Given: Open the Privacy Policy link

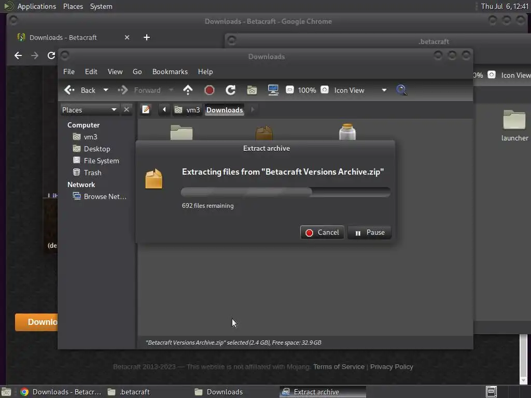Looking at the screenshot, I should [x=392, y=366].
